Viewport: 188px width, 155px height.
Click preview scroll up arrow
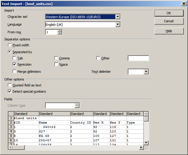[146, 114]
